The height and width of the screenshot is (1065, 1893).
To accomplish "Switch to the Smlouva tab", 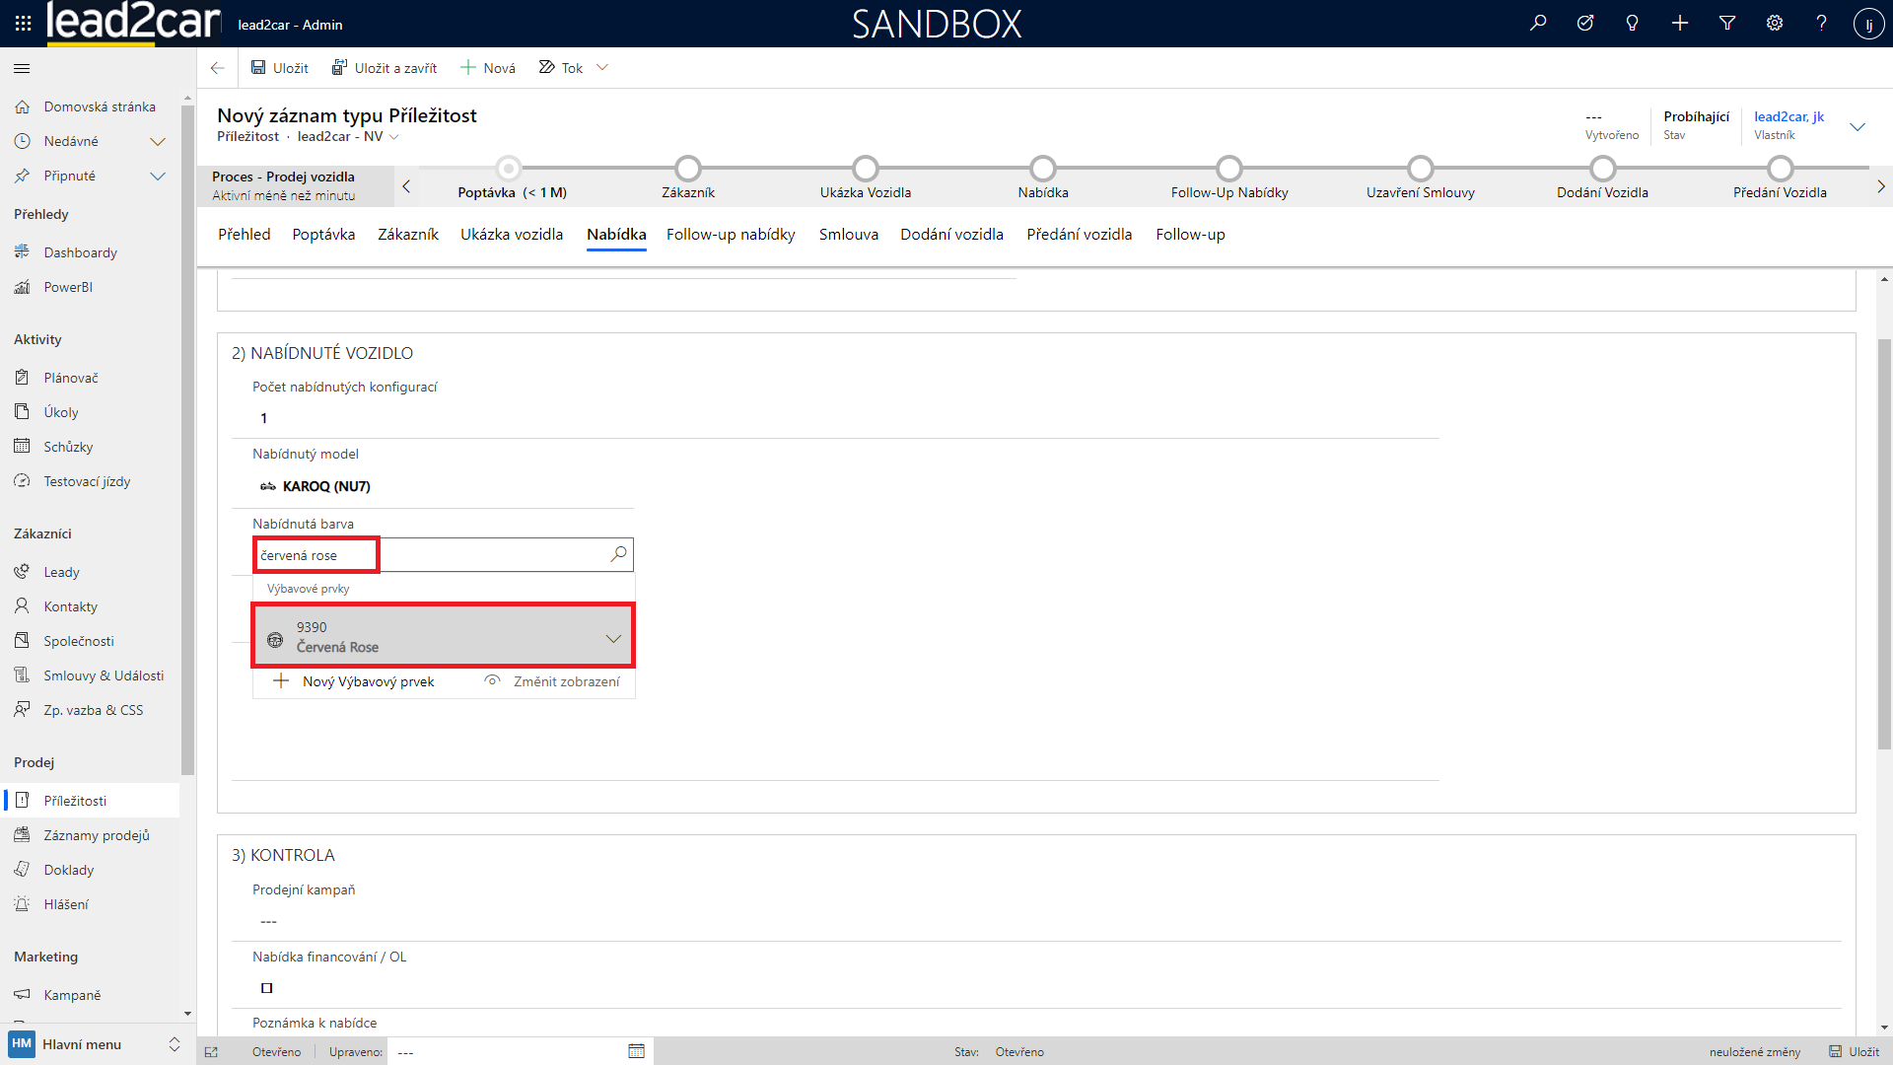I will [848, 234].
